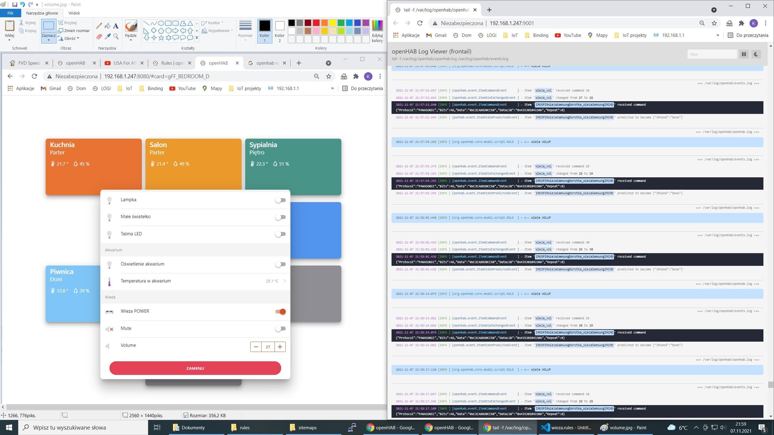Click Windows taskbar search box
The width and height of the screenshot is (774, 435).
coord(83,427)
